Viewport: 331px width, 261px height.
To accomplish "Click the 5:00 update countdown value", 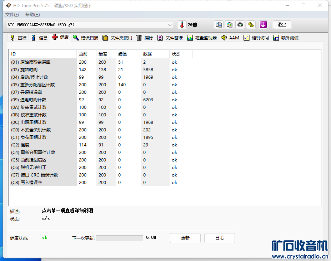I will click(x=151, y=237).
